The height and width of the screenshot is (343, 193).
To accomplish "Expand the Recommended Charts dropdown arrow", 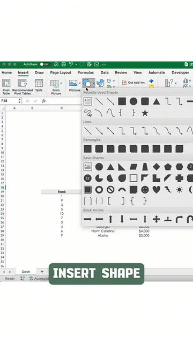I will [x=175, y=83].
